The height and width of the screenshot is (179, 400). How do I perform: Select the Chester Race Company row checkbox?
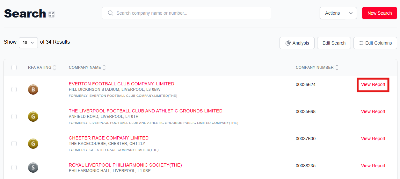click(14, 144)
